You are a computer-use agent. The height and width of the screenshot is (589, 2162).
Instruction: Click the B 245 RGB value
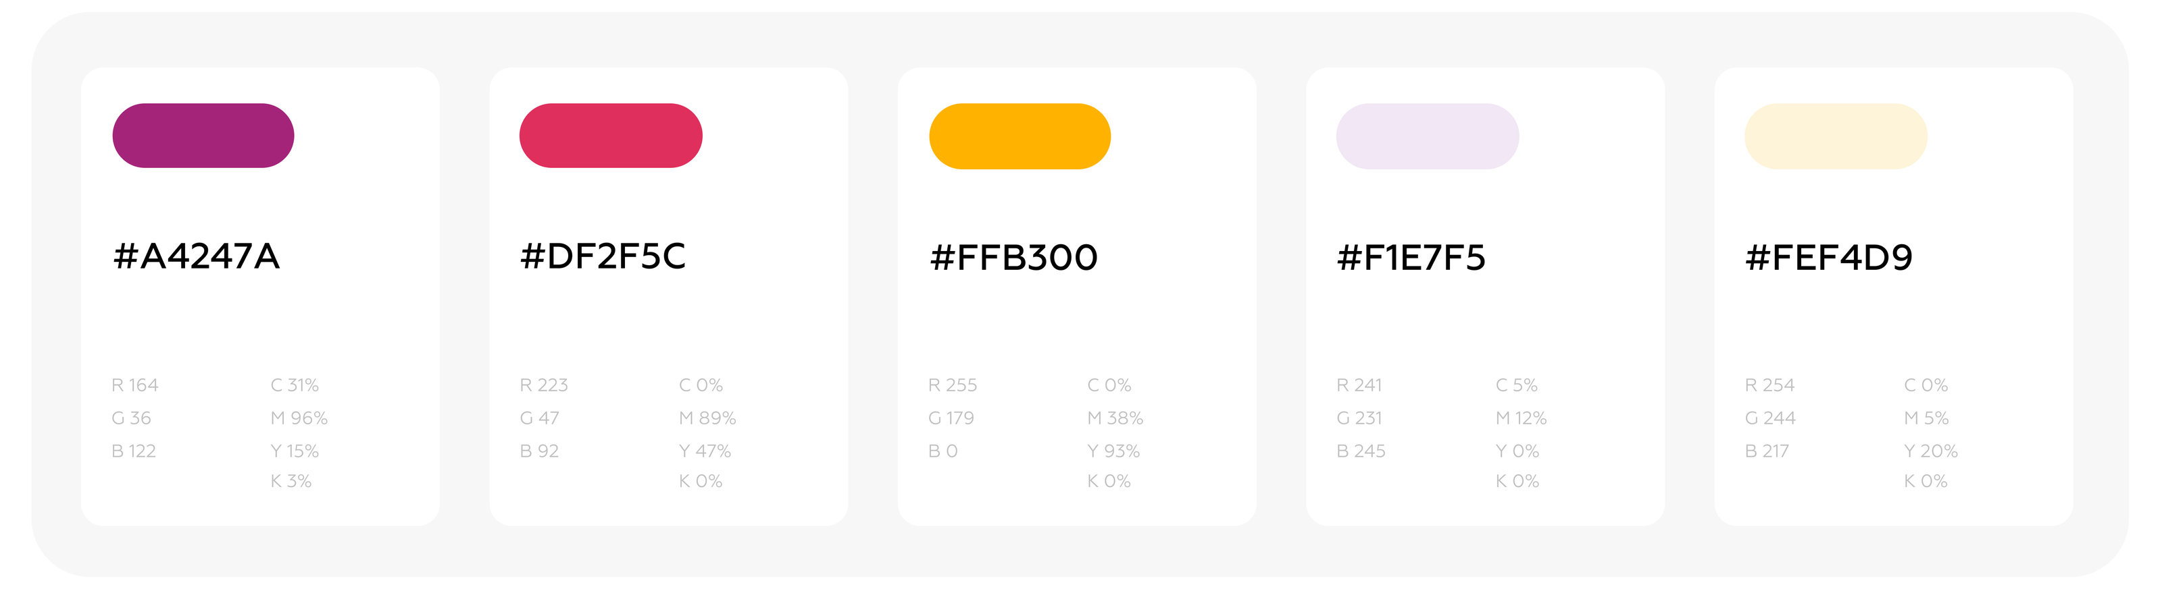pyautogui.click(x=1361, y=451)
